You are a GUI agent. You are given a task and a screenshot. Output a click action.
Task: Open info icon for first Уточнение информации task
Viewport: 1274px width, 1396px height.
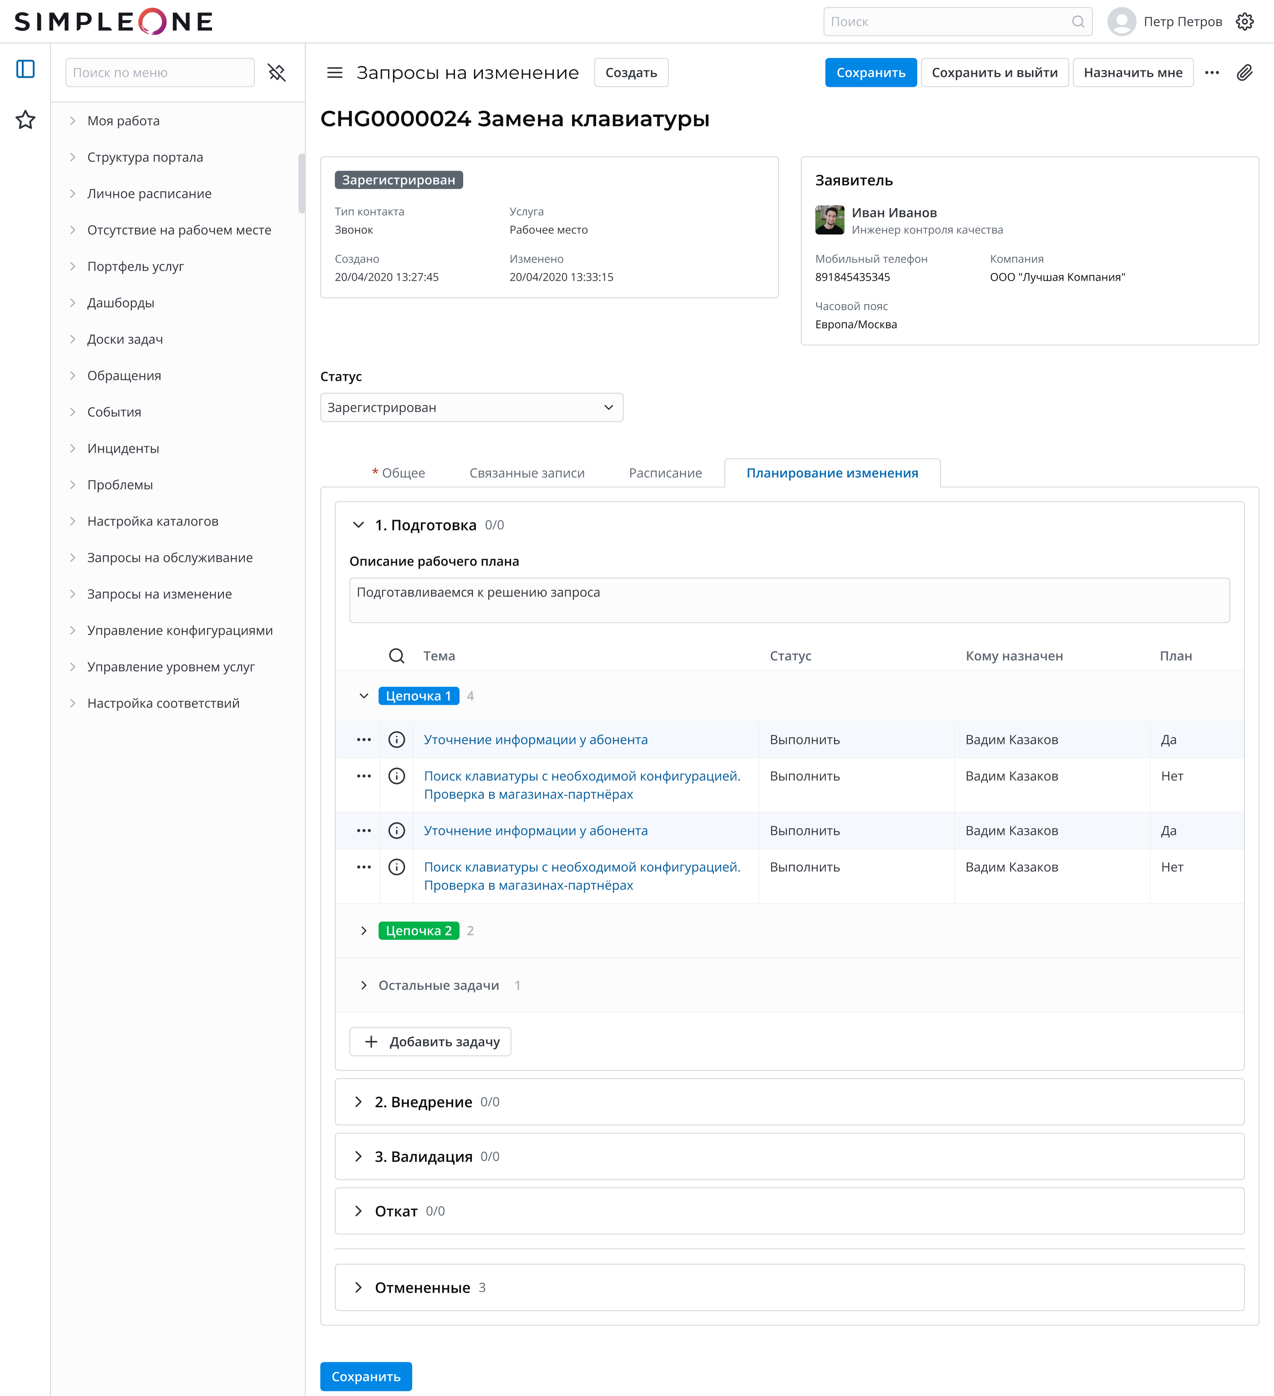pyautogui.click(x=397, y=739)
